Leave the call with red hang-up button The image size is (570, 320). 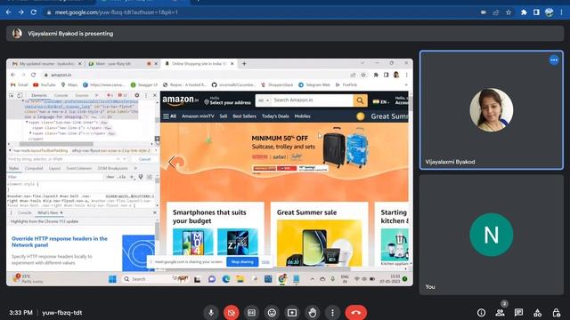[x=356, y=312]
